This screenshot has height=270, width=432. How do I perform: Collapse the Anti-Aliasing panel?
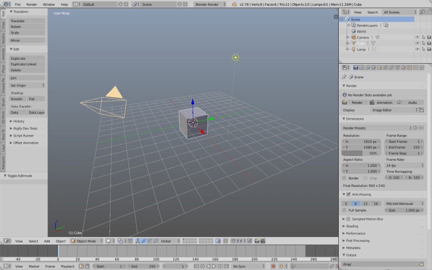(x=345, y=194)
